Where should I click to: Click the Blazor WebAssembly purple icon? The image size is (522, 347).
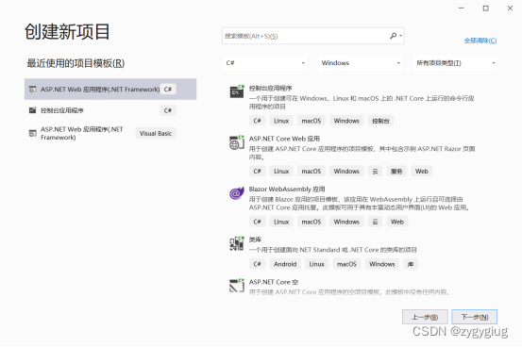tap(237, 193)
